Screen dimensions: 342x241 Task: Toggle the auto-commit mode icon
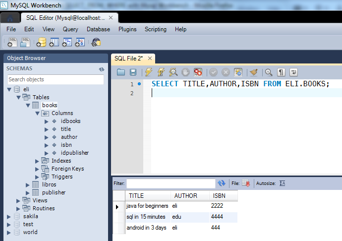(x=238, y=72)
